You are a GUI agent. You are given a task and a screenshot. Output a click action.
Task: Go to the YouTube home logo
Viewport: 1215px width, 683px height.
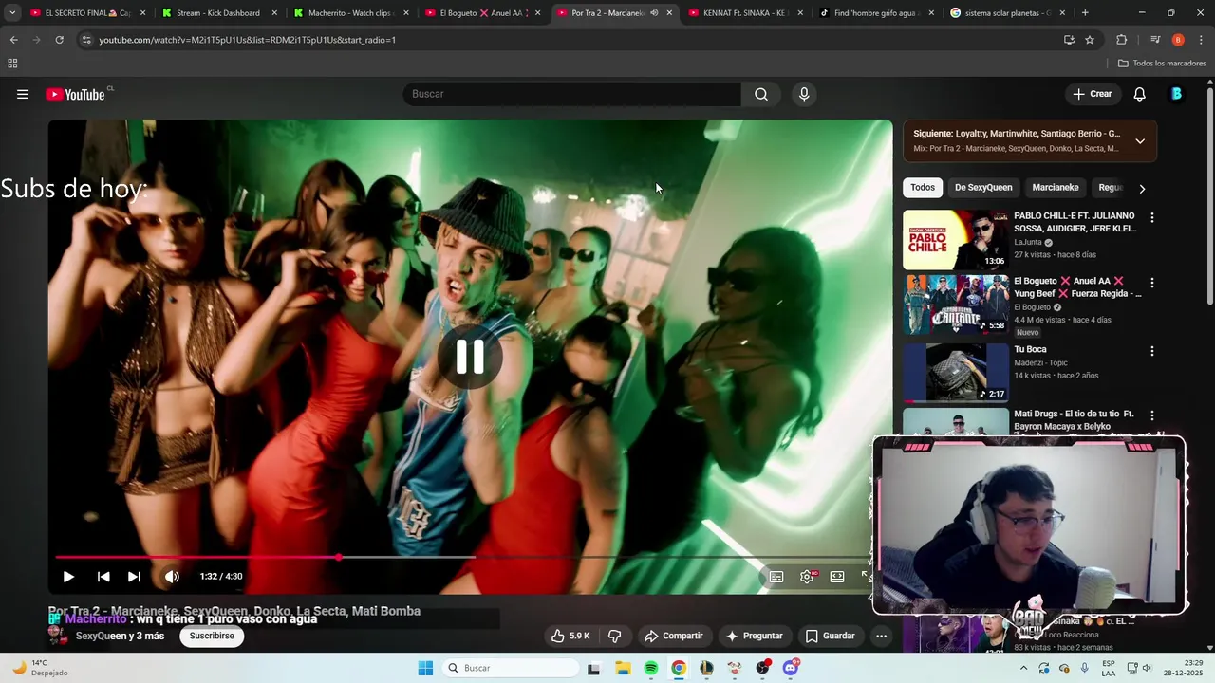point(75,94)
